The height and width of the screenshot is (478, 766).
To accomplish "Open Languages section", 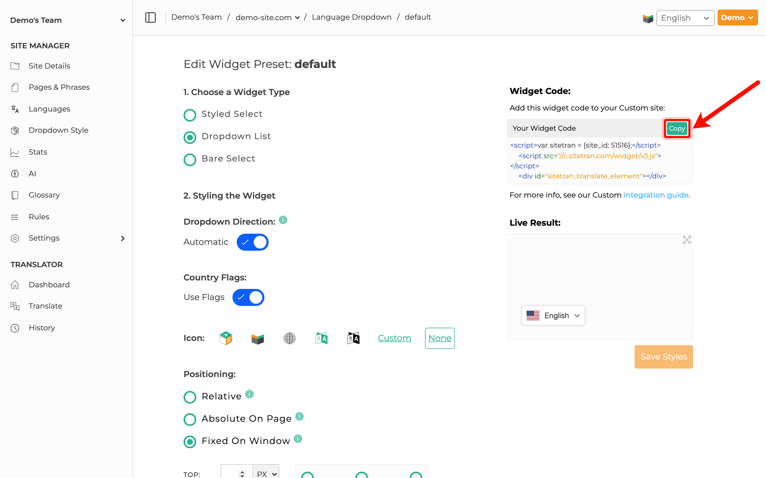I will pos(49,109).
